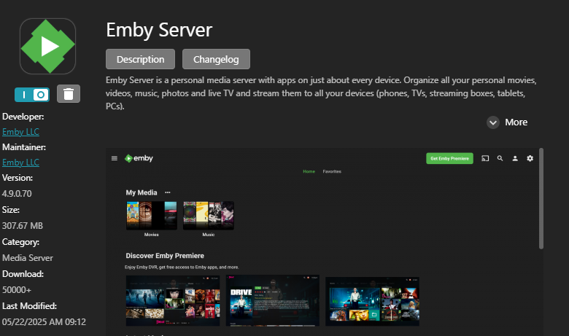Click the Emby Server app logo icon
This screenshot has width=569, height=336.
click(47, 47)
